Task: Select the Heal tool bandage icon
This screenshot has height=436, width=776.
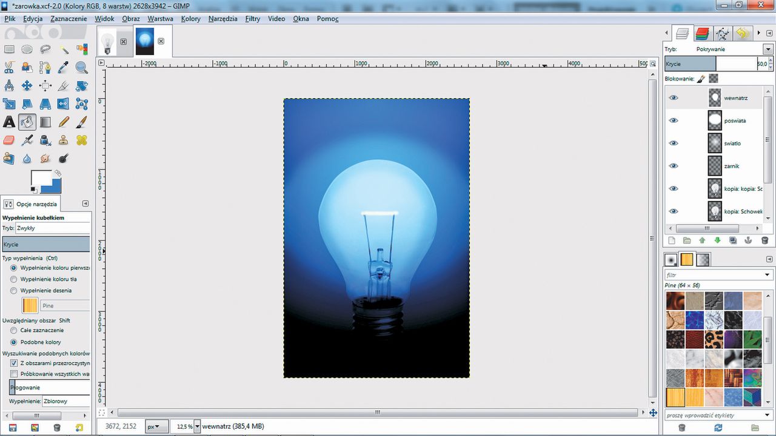Action: (x=82, y=140)
